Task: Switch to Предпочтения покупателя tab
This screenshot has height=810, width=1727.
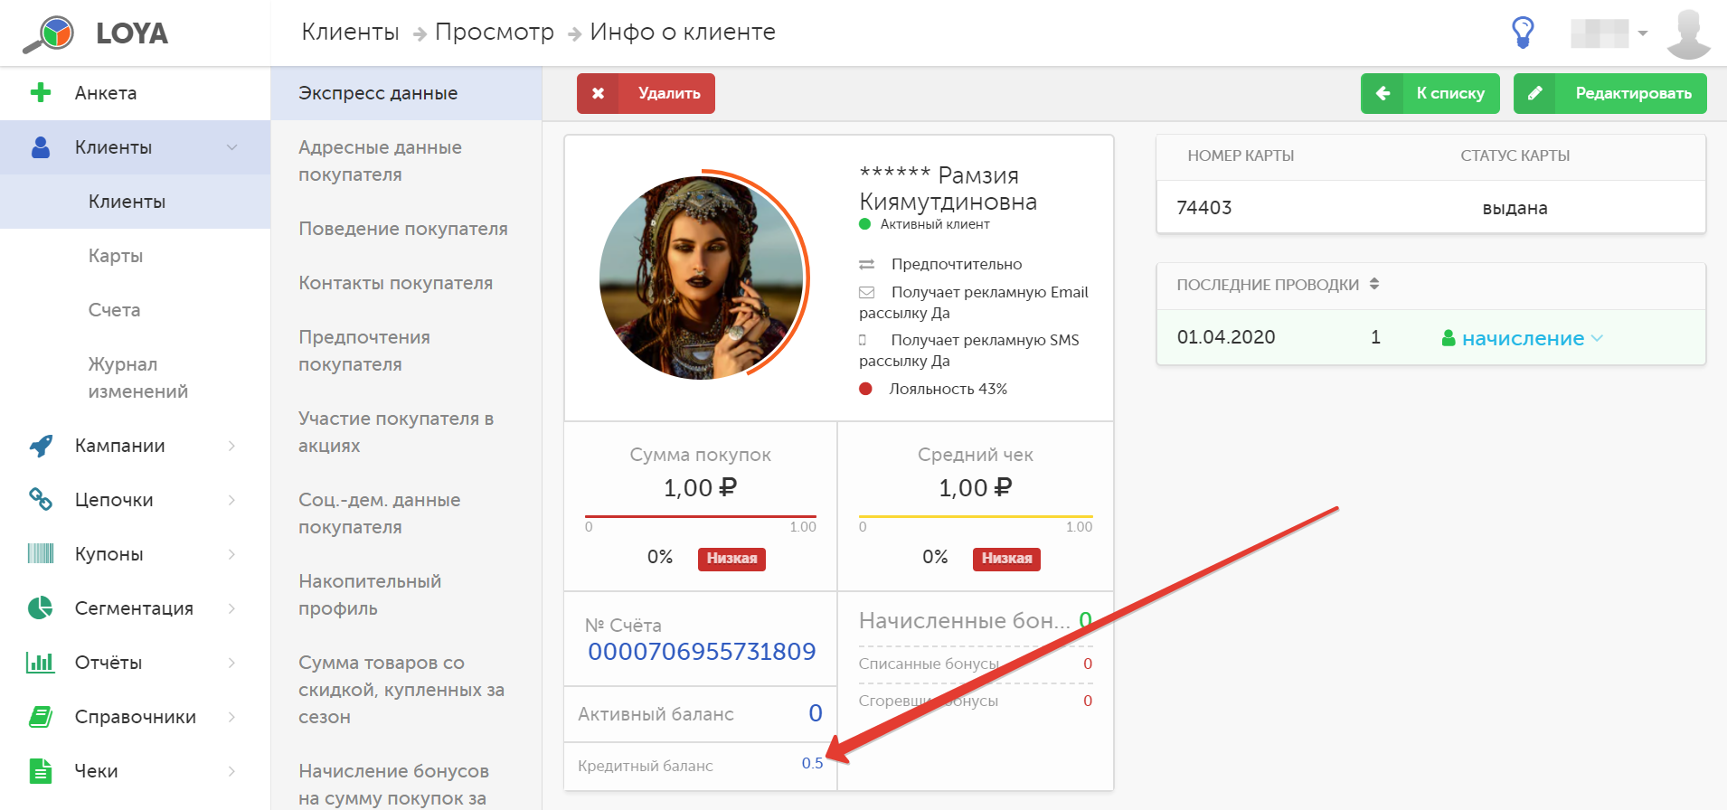Action: [407, 351]
